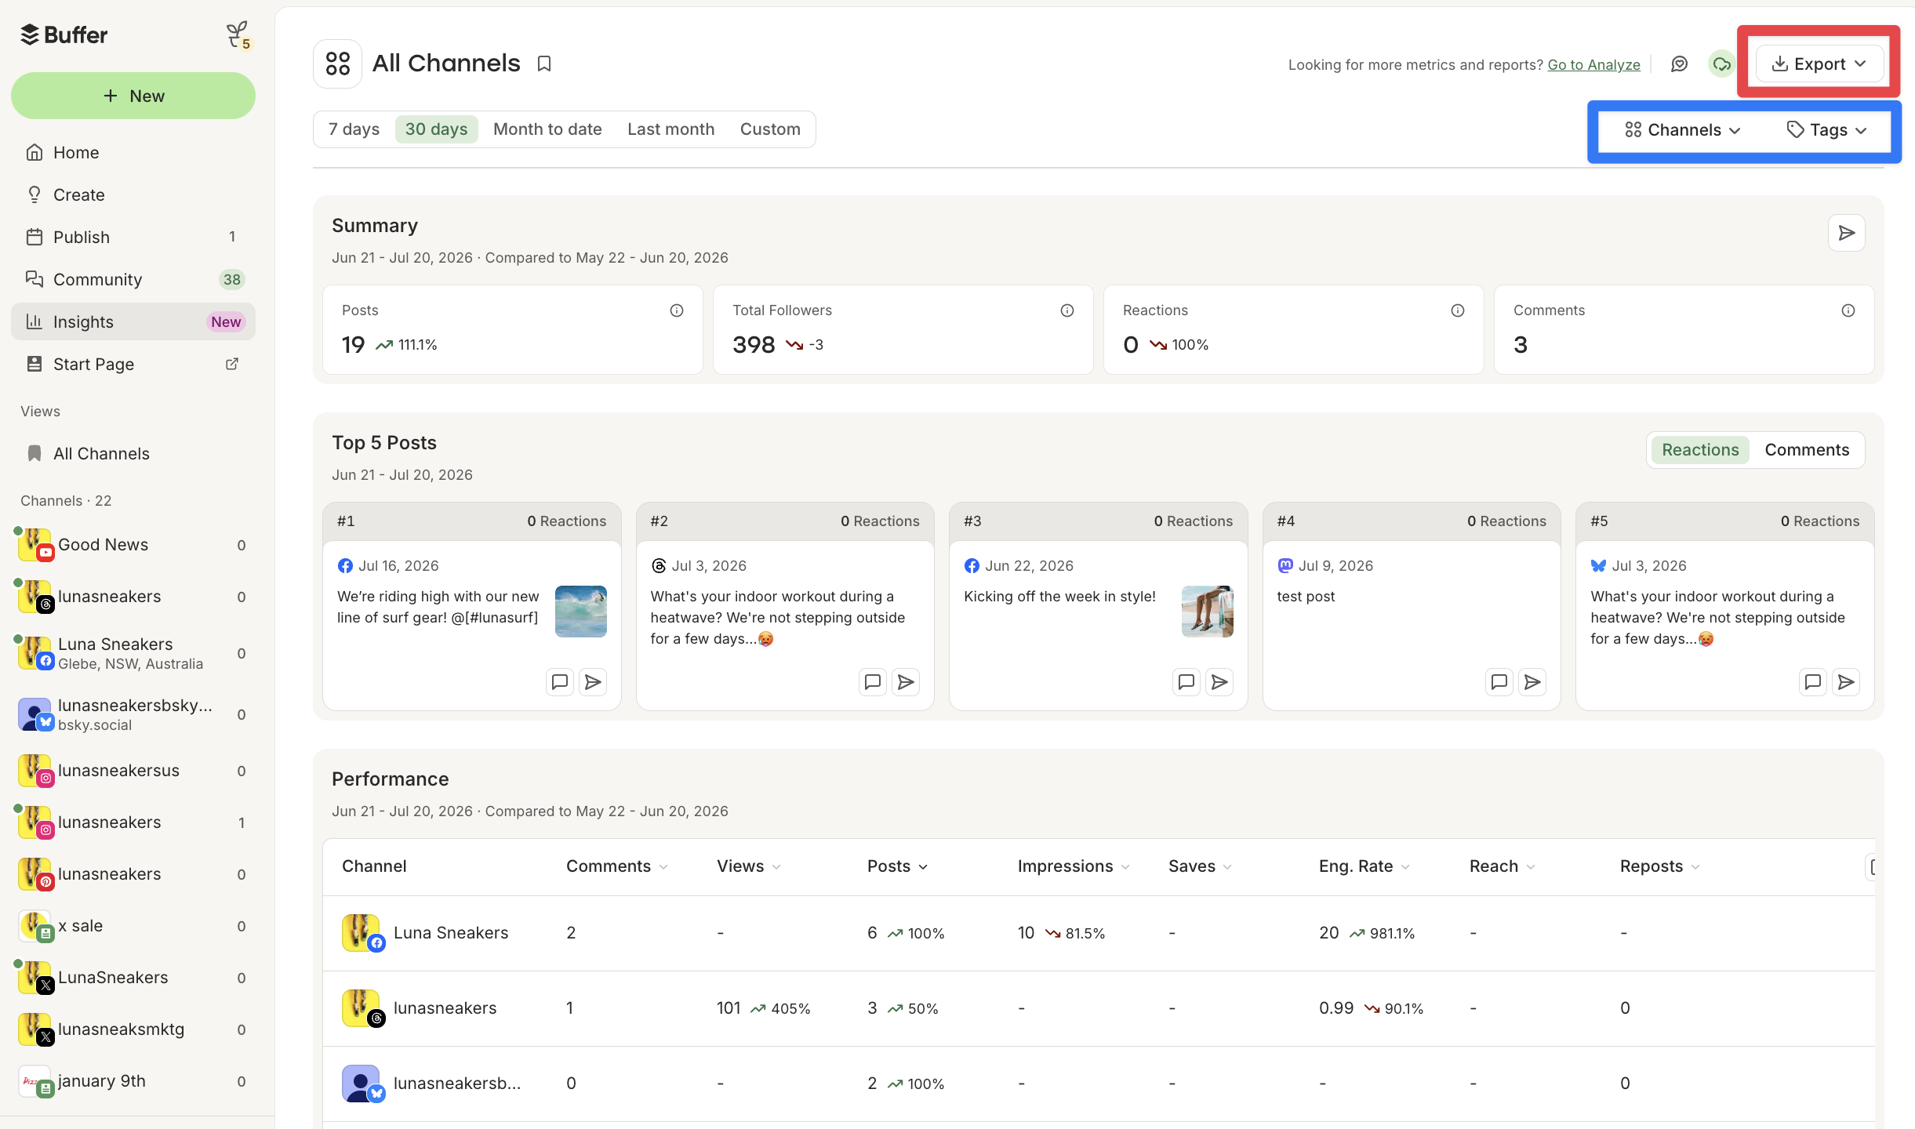The height and width of the screenshot is (1129, 1915).
Task: Open the Tags filter dropdown
Action: (x=1827, y=130)
